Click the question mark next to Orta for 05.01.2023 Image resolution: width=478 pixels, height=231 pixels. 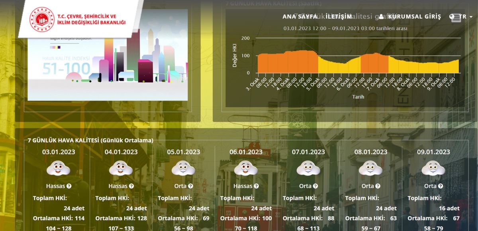click(190, 186)
